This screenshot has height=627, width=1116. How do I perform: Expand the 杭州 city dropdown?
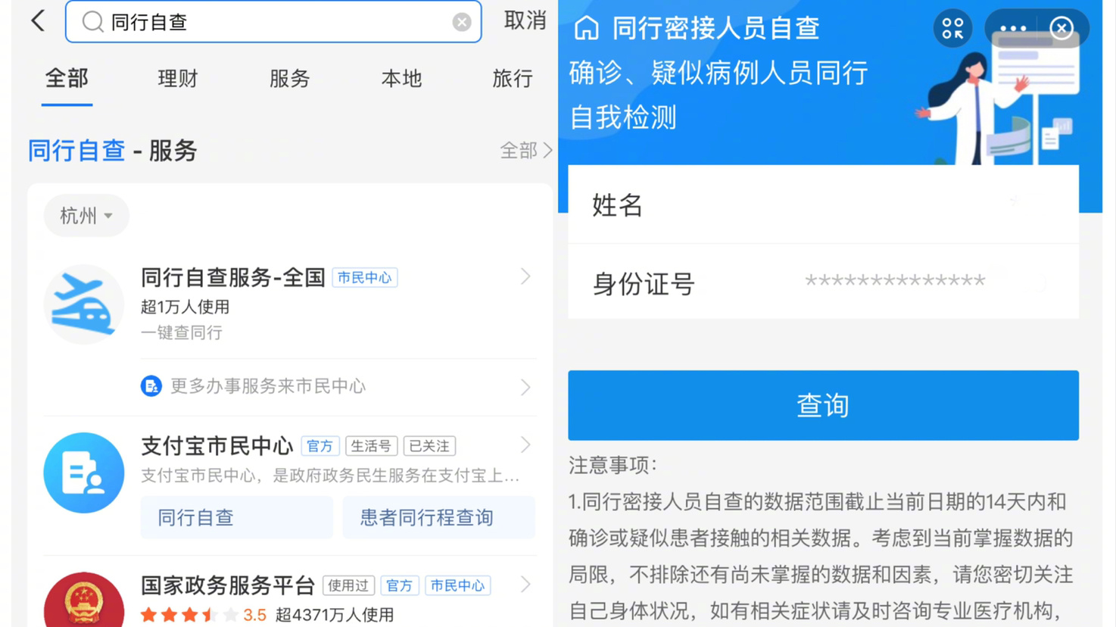pyautogui.click(x=86, y=216)
